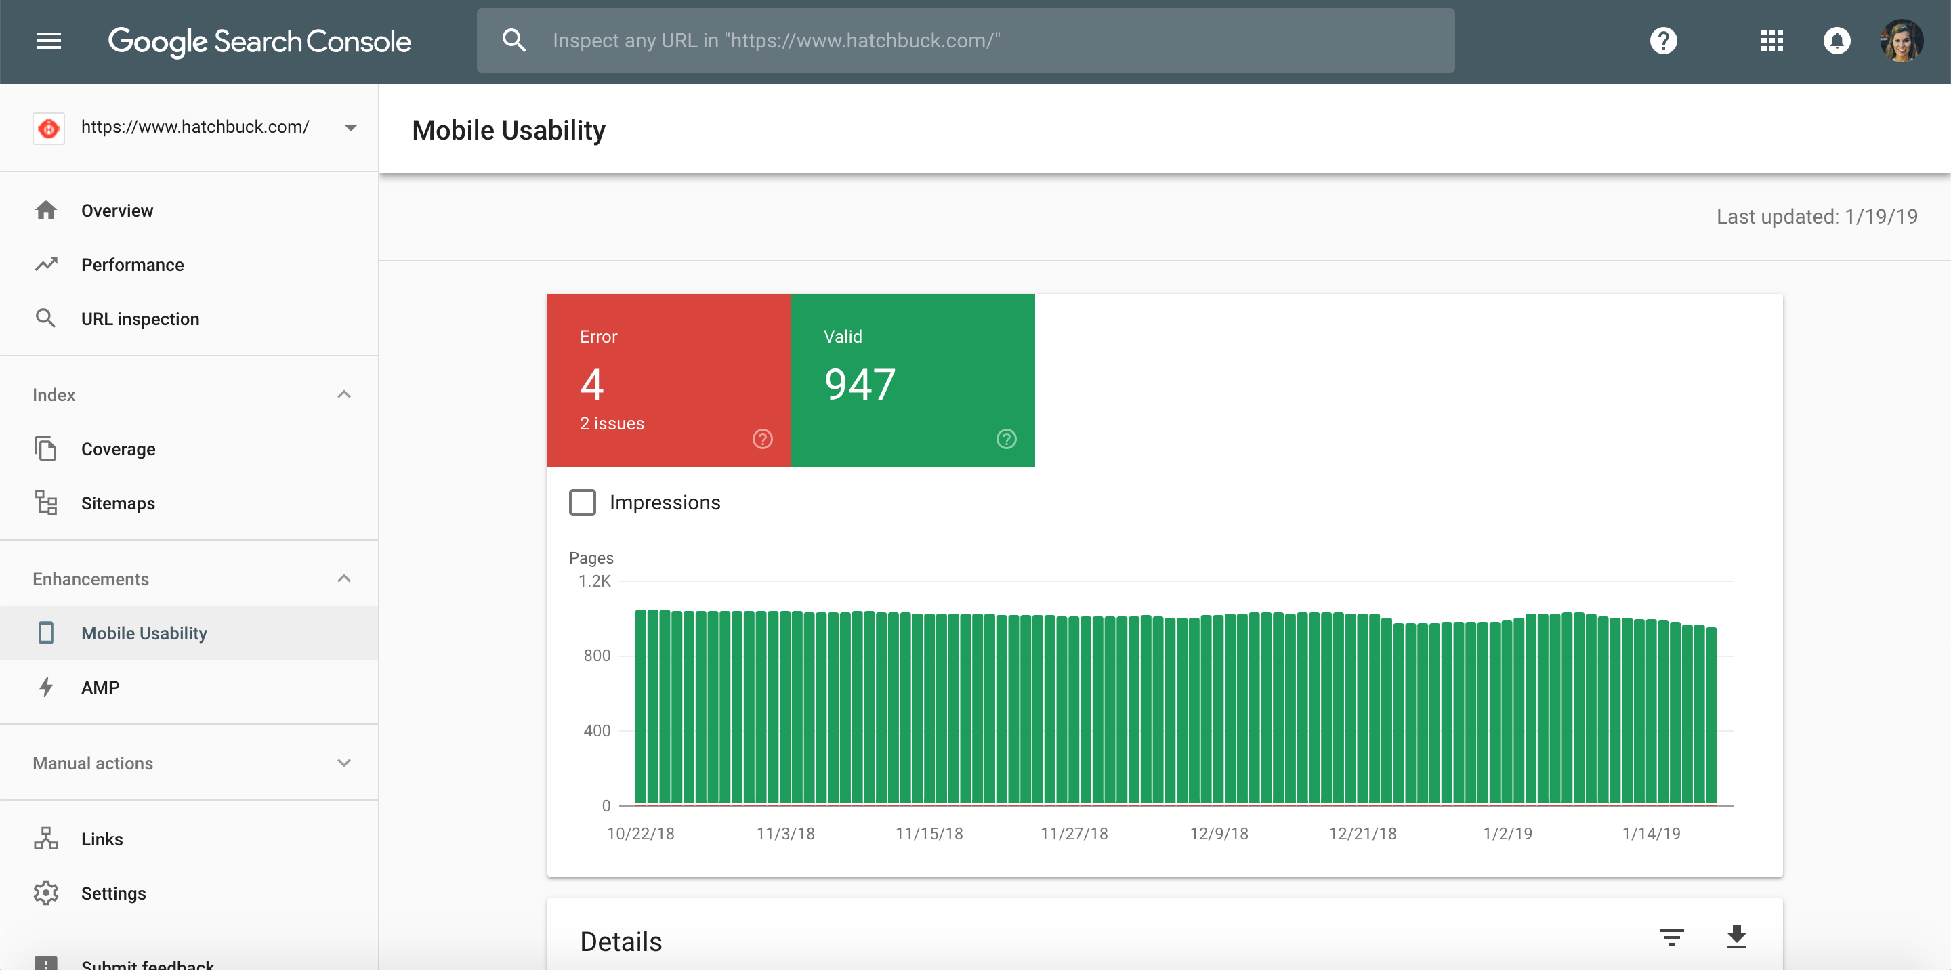The width and height of the screenshot is (1951, 970).
Task: Collapse the Enhancements section chevron
Action: 344,578
